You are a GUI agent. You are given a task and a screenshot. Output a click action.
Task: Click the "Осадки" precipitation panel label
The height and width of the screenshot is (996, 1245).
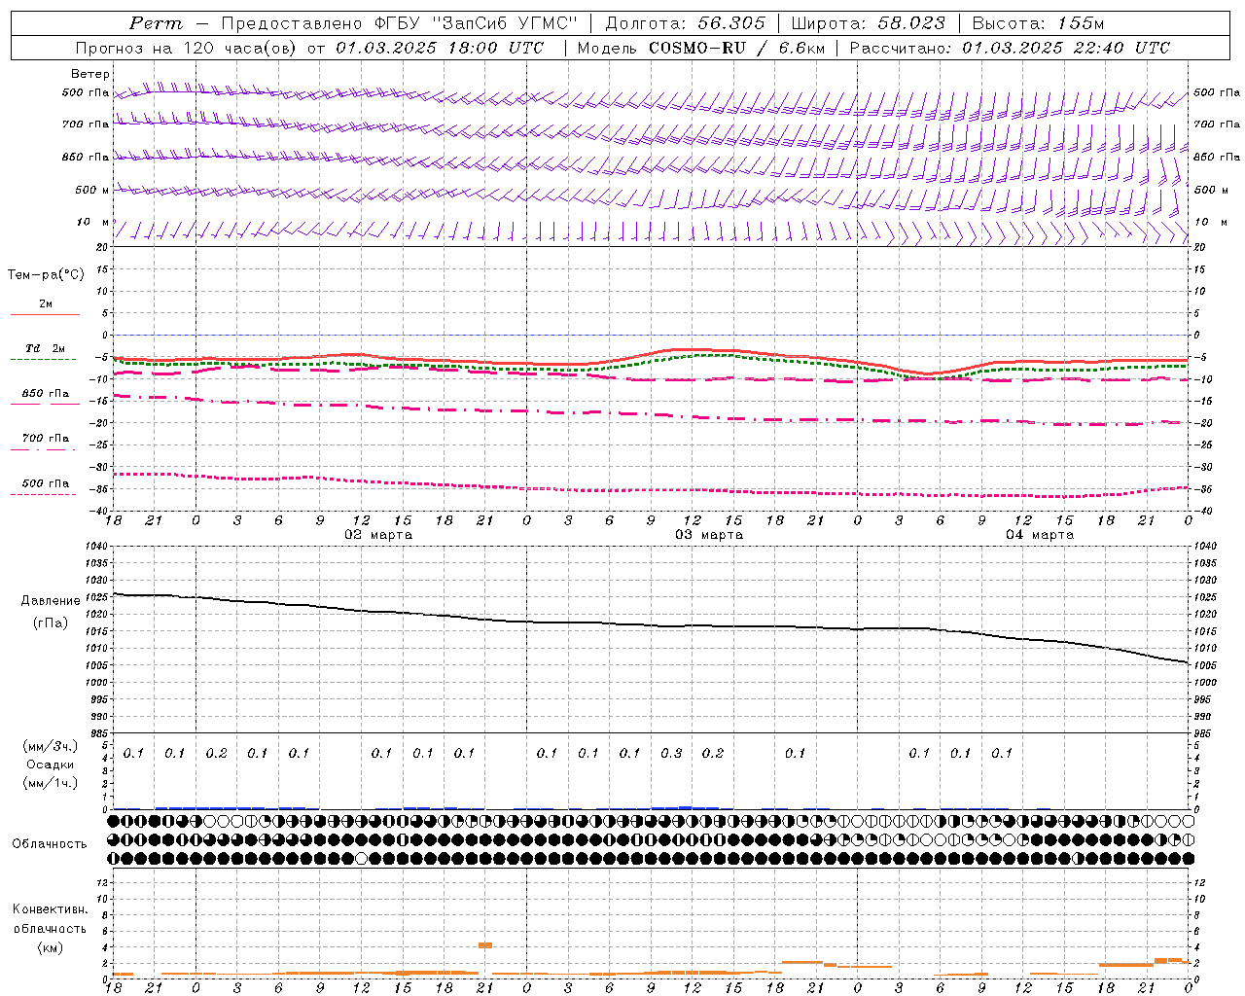click(x=50, y=765)
